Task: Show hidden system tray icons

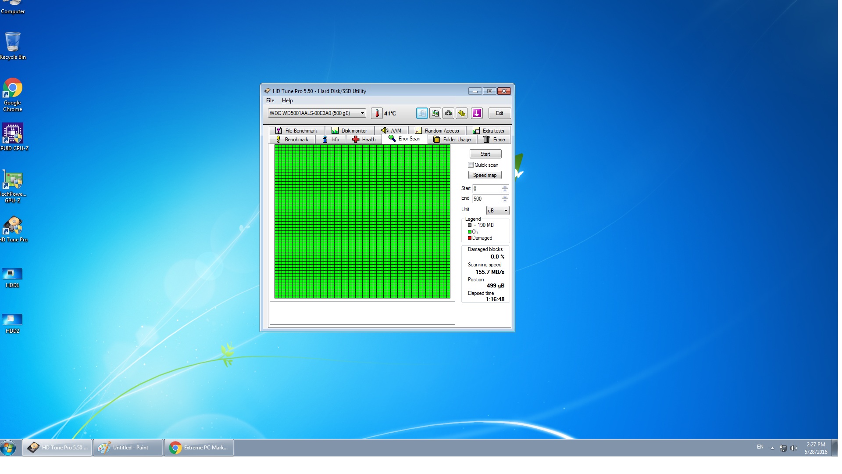Action: (772, 448)
